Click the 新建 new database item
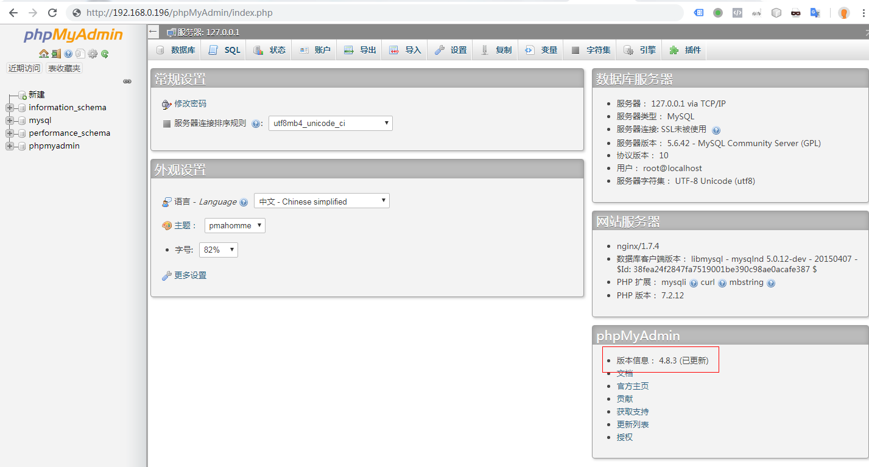Image resolution: width=869 pixels, height=467 pixels. point(37,95)
